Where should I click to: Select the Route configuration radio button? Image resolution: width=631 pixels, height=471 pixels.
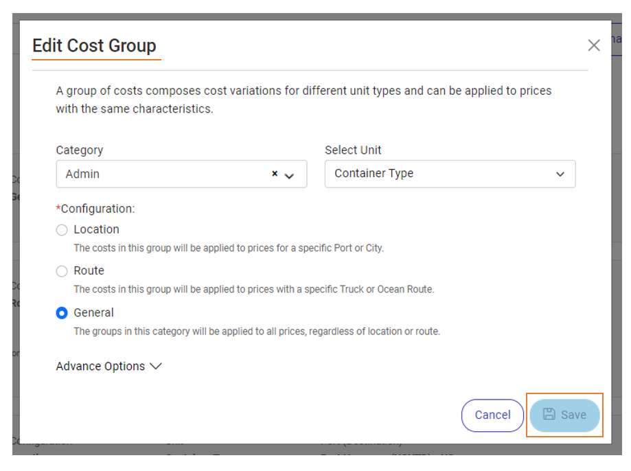[x=62, y=271]
